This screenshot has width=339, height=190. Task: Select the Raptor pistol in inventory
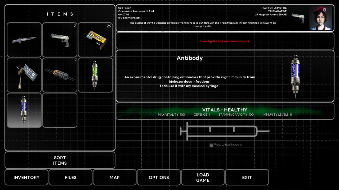click(60, 40)
